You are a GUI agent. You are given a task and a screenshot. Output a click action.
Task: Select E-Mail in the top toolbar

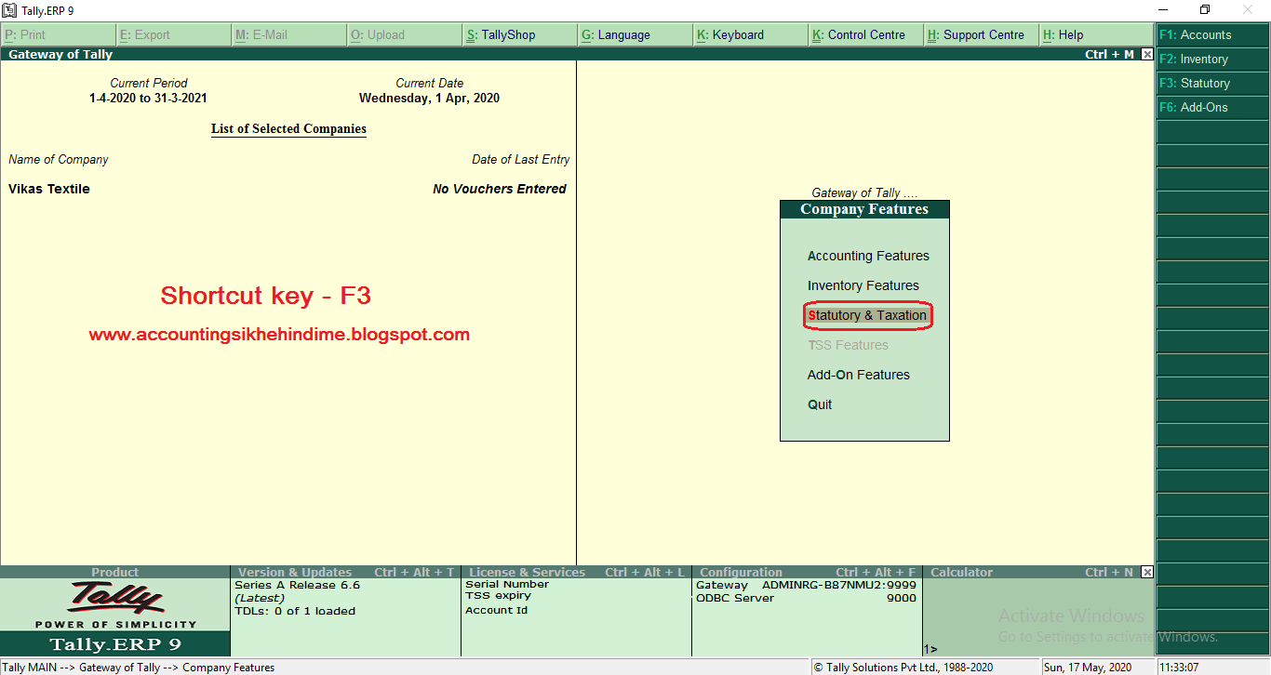[x=289, y=34]
